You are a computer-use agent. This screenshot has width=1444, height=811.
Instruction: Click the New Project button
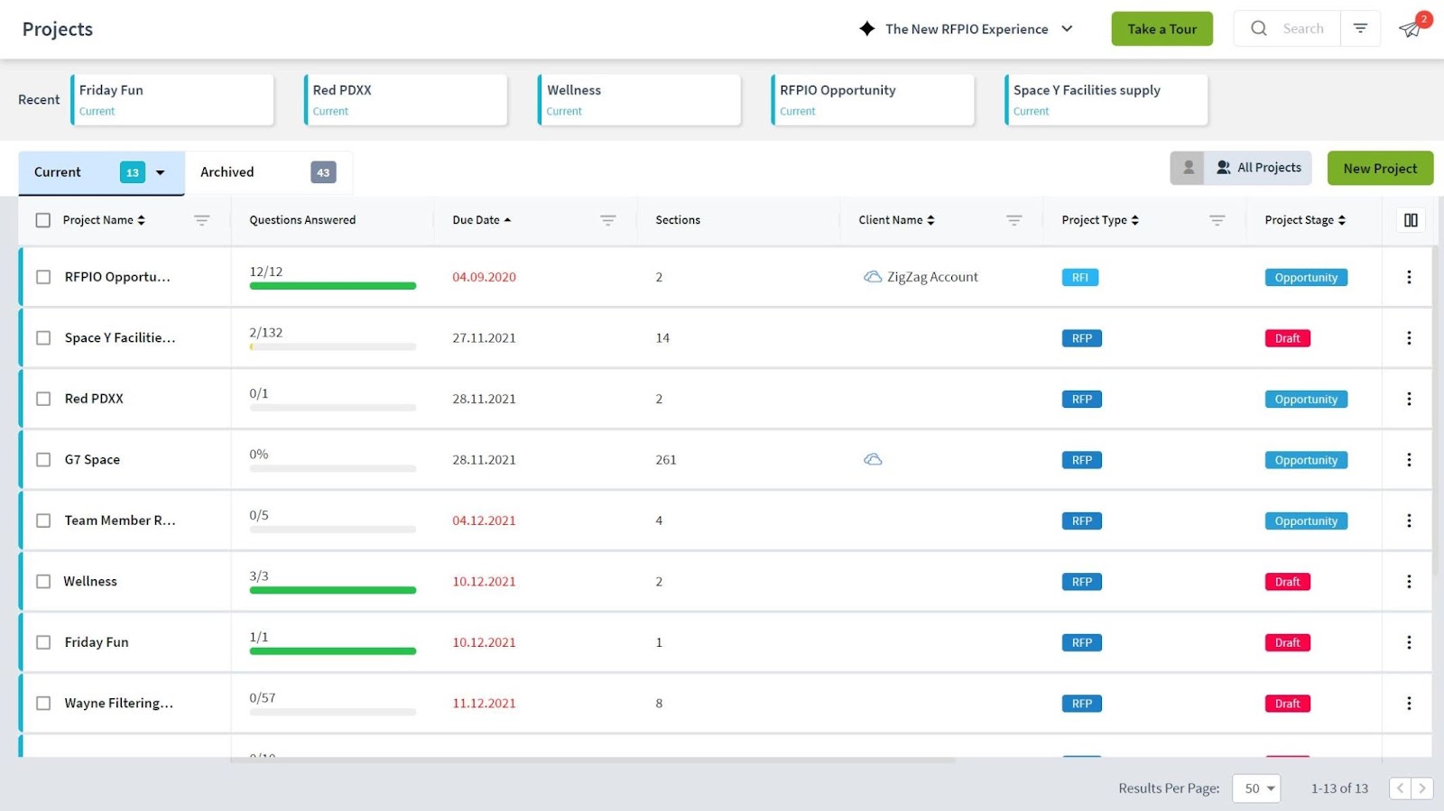pyautogui.click(x=1380, y=168)
